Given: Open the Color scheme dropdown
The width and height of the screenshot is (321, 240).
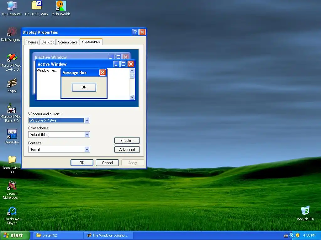Looking at the screenshot, I should pos(87,134).
